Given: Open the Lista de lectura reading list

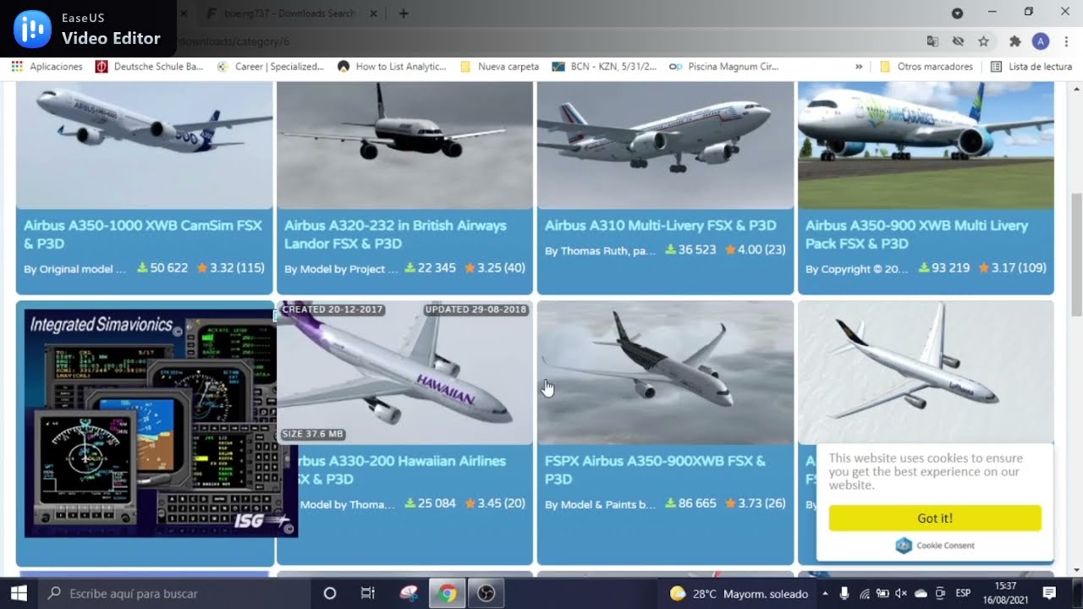Looking at the screenshot, I should click(1031, 67).
